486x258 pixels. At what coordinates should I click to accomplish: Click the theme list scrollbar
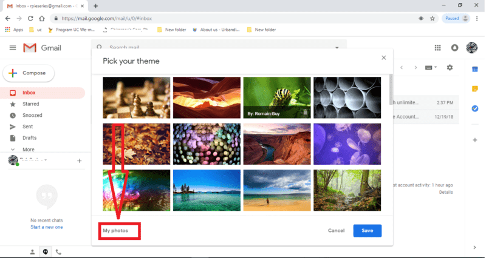point(391,90)
